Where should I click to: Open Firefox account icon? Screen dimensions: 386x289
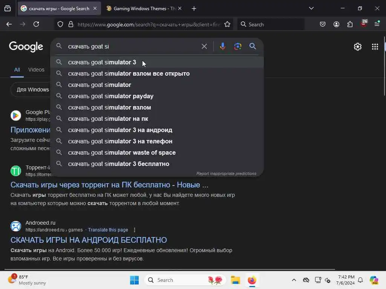336,24
